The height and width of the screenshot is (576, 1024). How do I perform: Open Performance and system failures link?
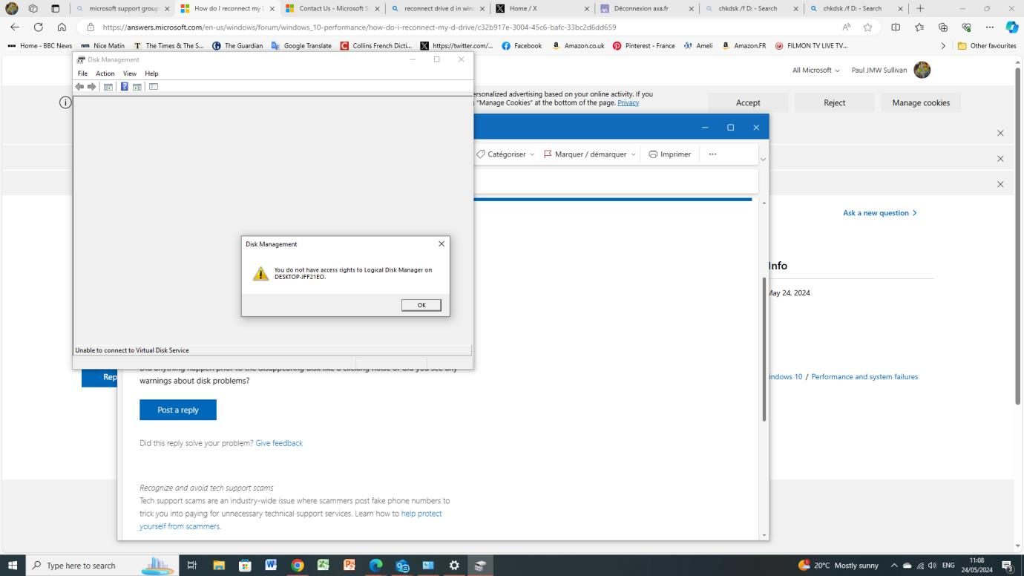[x=864, y=377]
